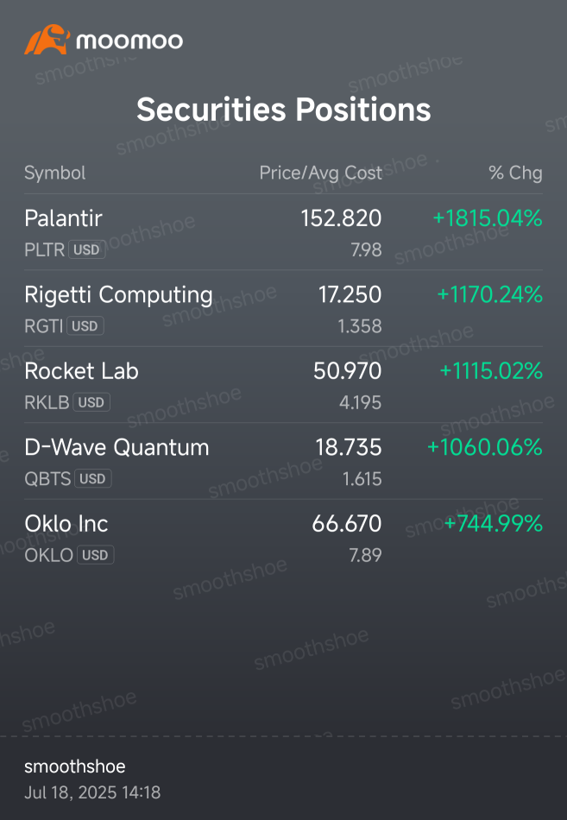Viewport: 567px width, 820px height.
Task: Open the Rocket Lab position
Action: (x=283, y=385)
